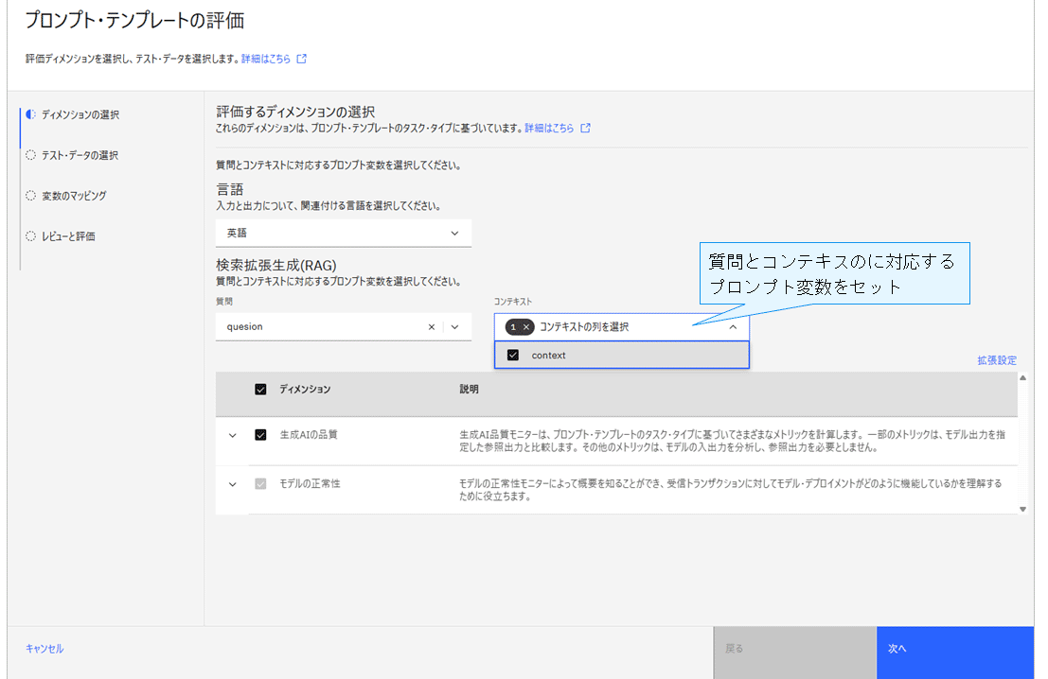The image size is (1048, 679).
Task: Click external link icon in dimension section header
Action: coord(586,129)
